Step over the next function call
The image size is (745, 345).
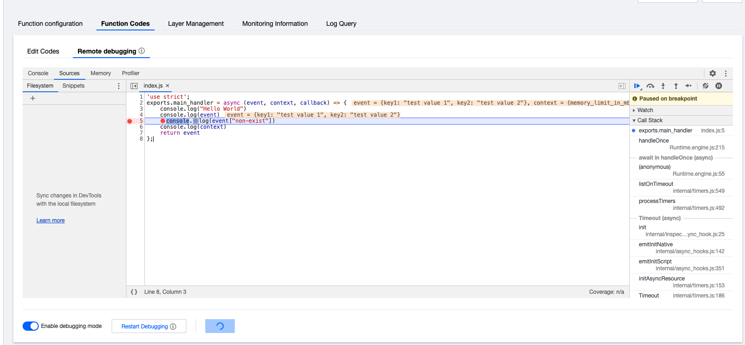tap(650, 86)
